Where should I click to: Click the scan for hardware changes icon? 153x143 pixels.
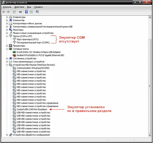click(x=37, y=12)
